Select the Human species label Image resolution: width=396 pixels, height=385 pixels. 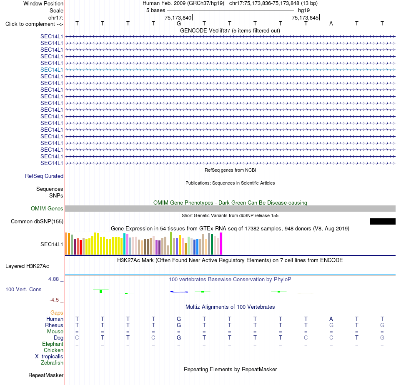tap(55, 319)
